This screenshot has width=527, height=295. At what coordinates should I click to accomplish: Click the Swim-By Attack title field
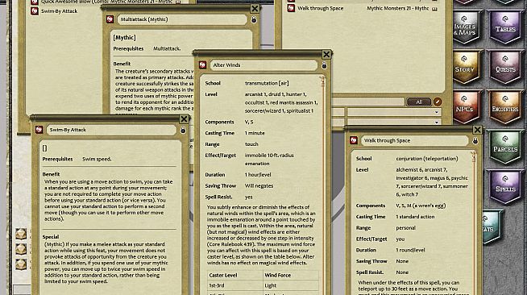[x=111, y=130]
